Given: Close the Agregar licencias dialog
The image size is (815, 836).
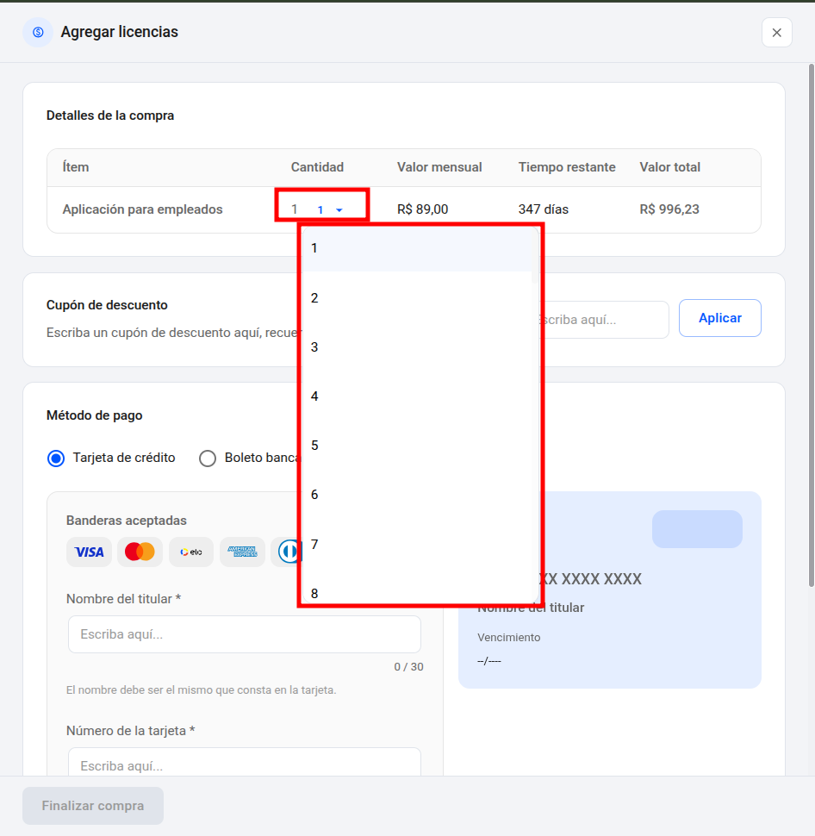Looking at the screenshot, I should [776, 33].
